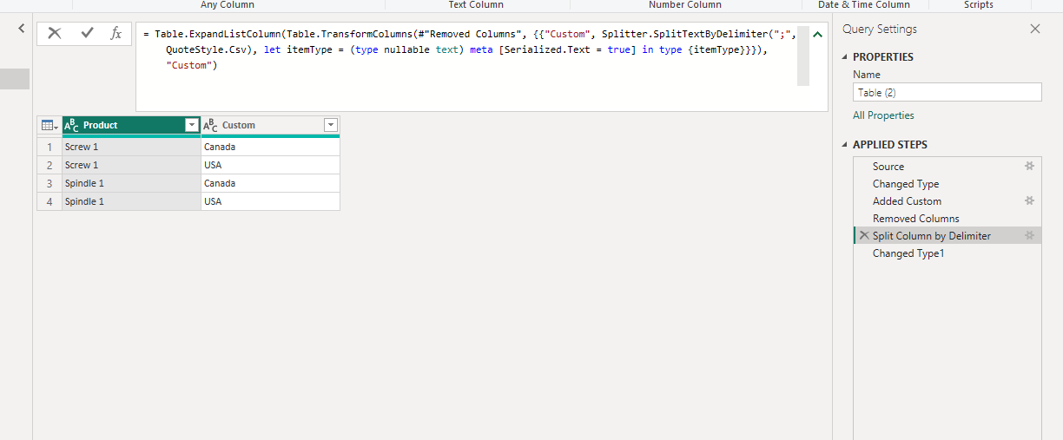Viewport: 1063px width, 440px height.
Task: Select the Changed Type1 step
Action: pos(908,253)
